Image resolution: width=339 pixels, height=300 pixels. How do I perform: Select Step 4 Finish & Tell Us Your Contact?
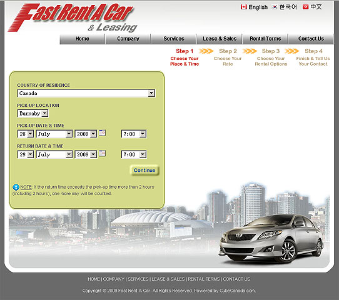coord(313,57)
